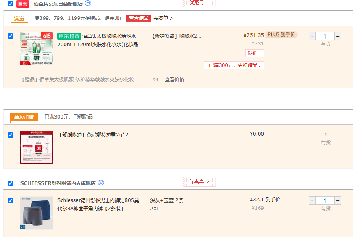Open the 佰草集京东自营旗舰店 store link
Screen dimensions: 353x237
point(58,4)
